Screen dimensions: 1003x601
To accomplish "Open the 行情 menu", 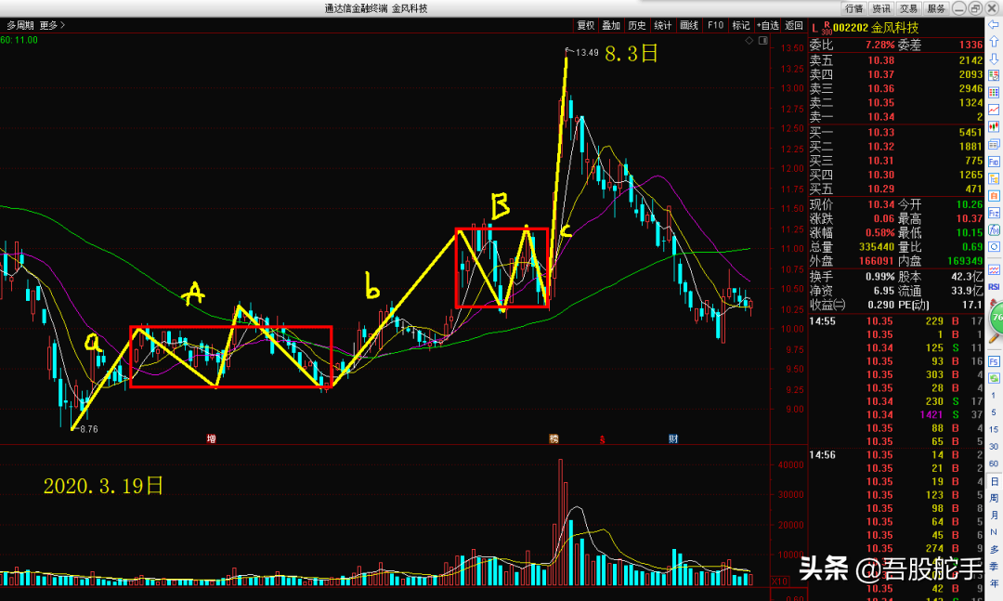I will [854, 8].
